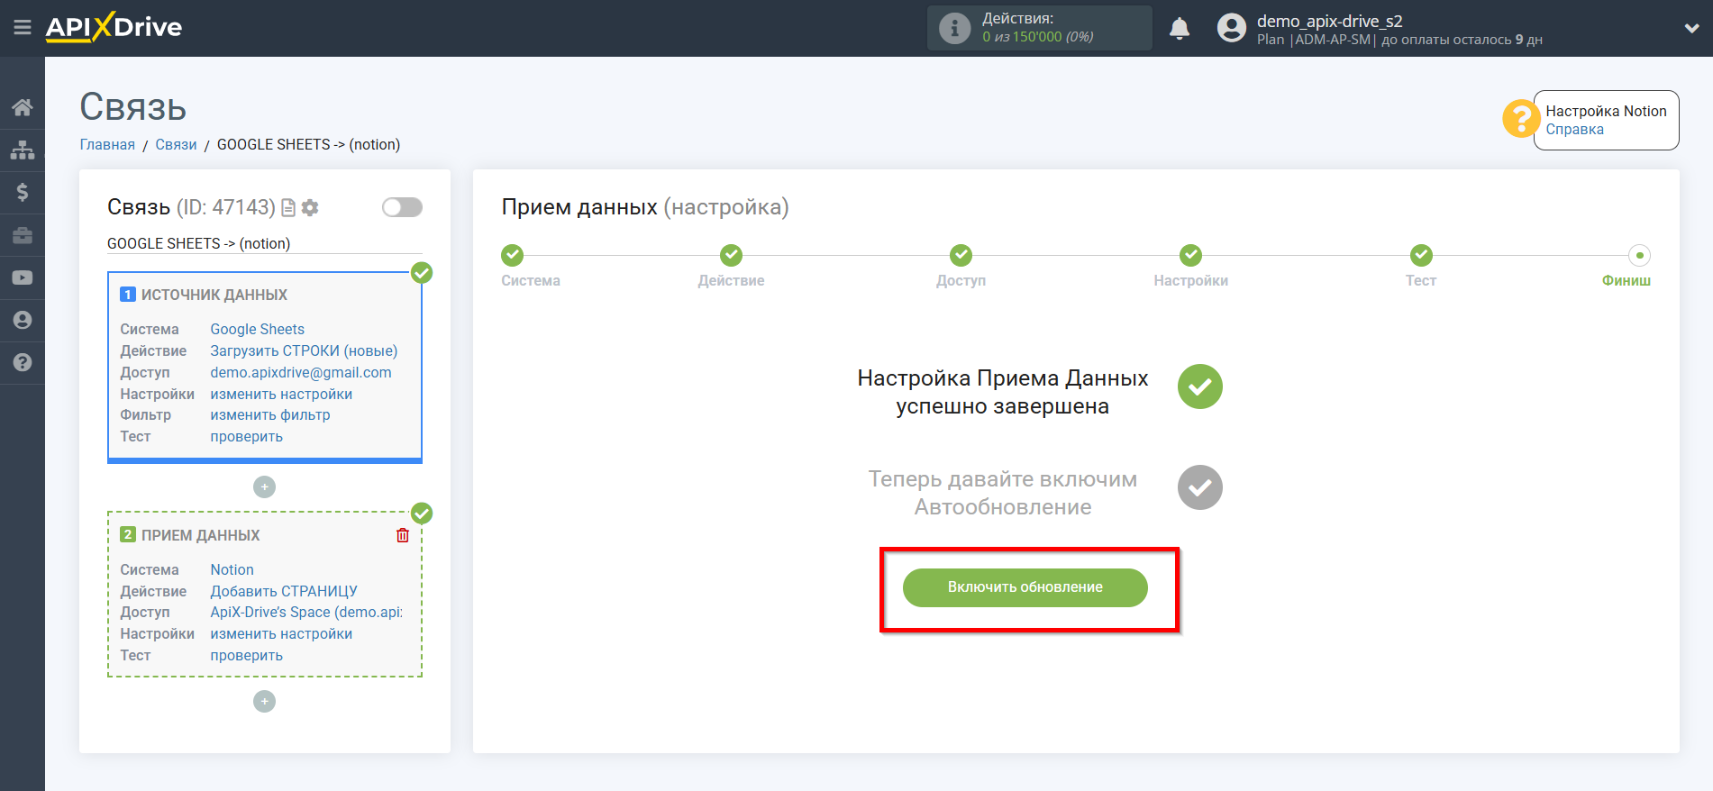Open the billing dollar sidebar icon
The width and height of the screenshot is (1713, 791).
click(23, 192)
